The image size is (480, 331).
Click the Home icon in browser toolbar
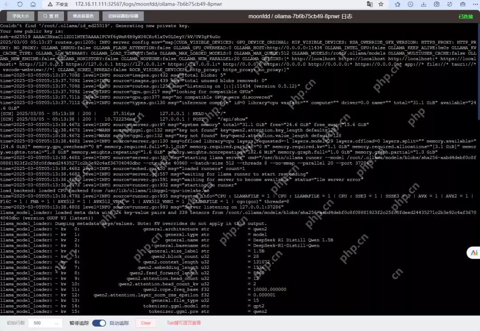point(33,4)
